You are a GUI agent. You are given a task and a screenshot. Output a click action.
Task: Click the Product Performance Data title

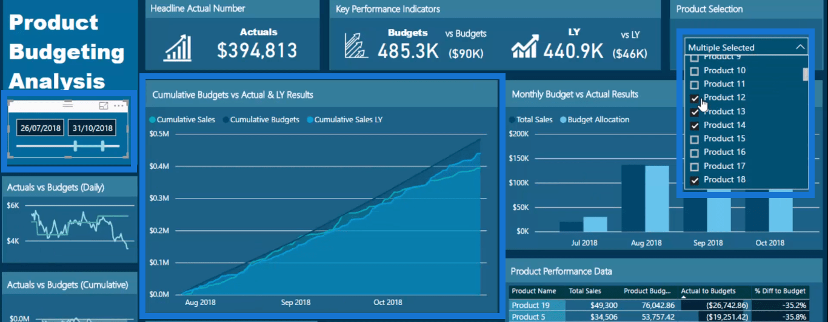click(x=561, y=271)
